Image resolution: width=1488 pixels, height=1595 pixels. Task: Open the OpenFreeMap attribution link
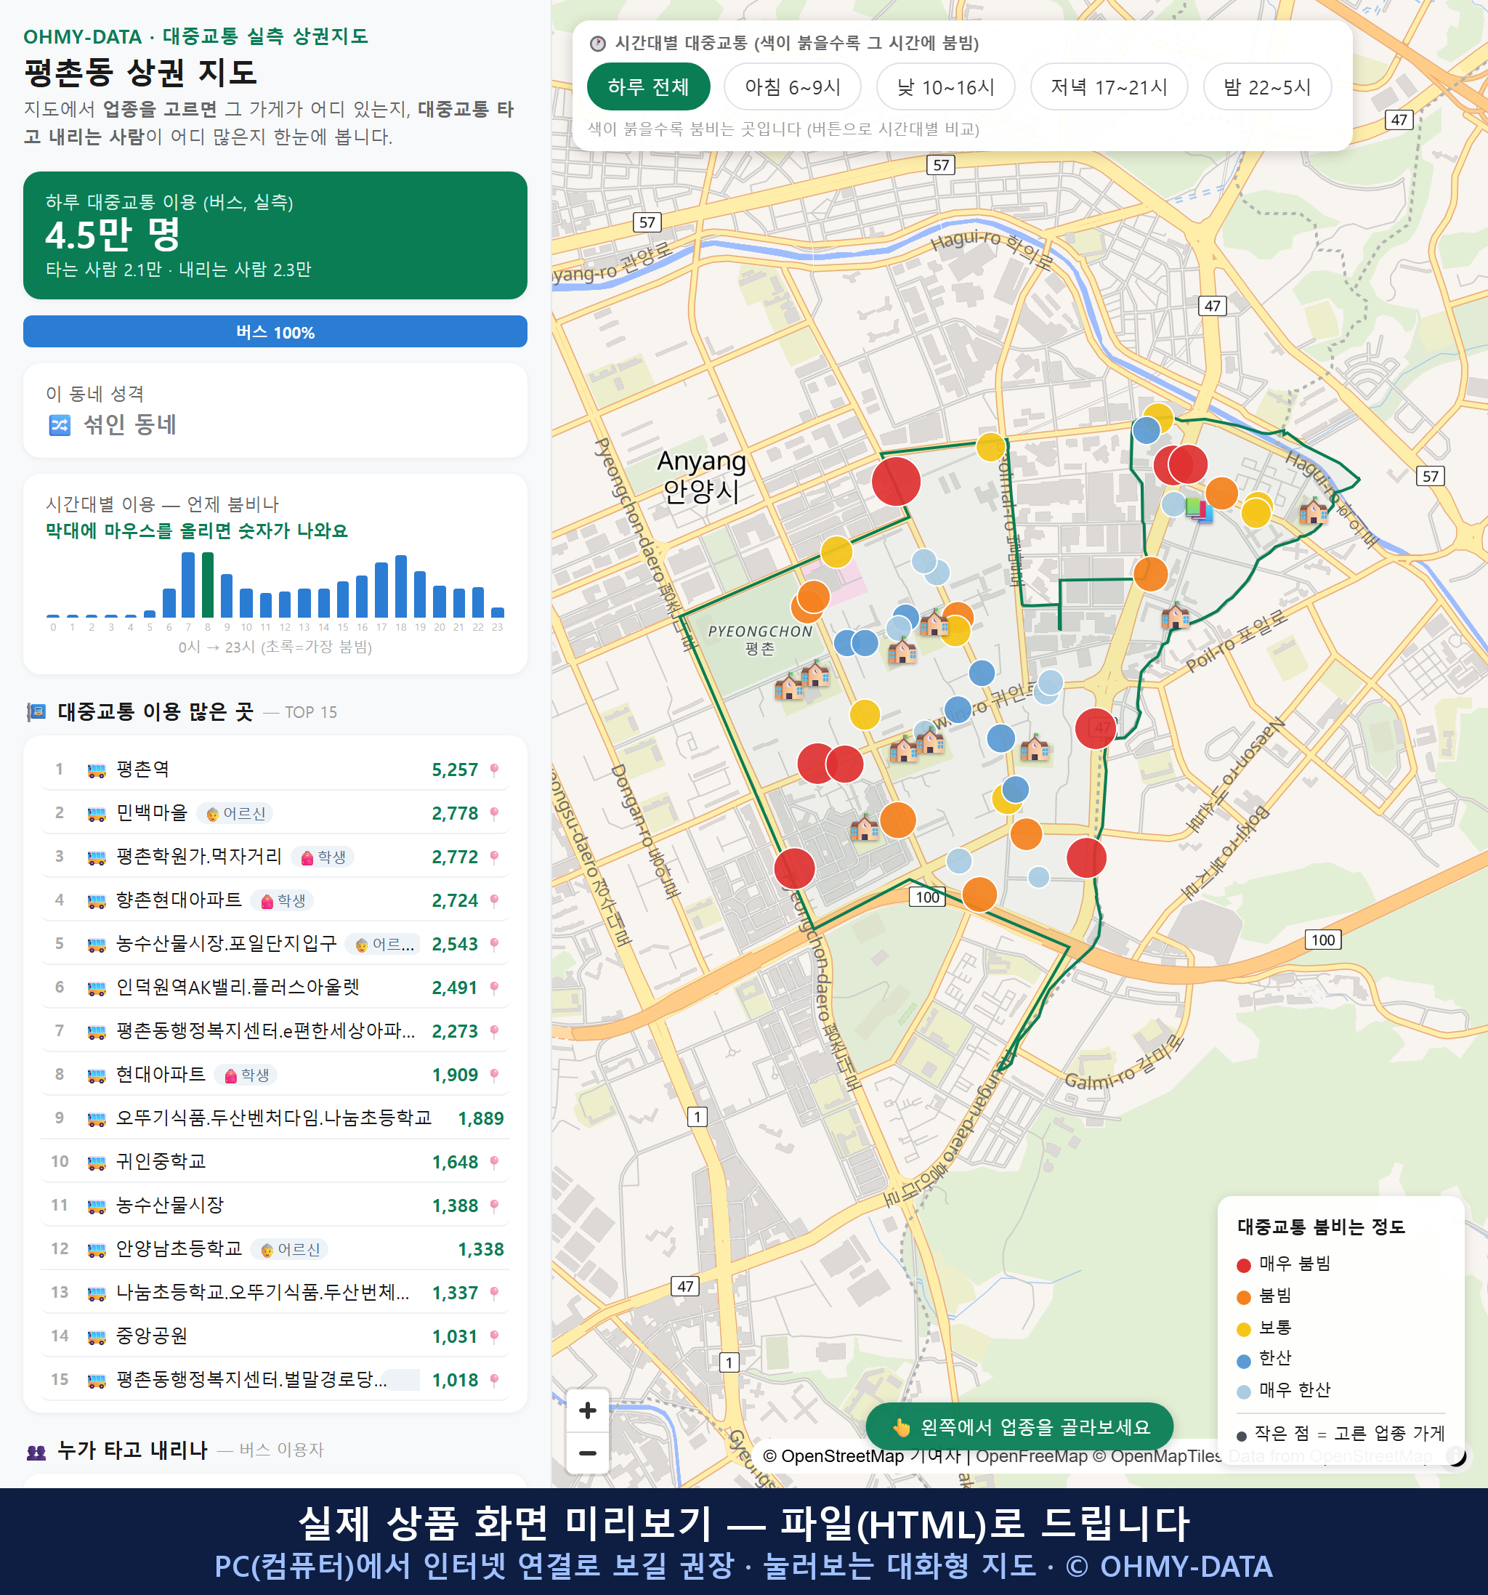pos(1031,1456)
